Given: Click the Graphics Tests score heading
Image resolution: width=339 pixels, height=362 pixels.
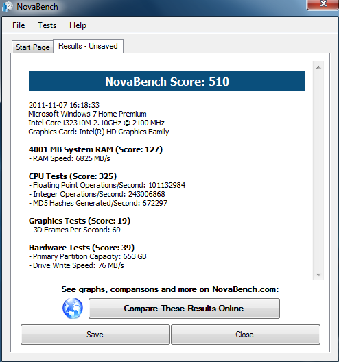Looking at the screenshot, I should (80, 221).
